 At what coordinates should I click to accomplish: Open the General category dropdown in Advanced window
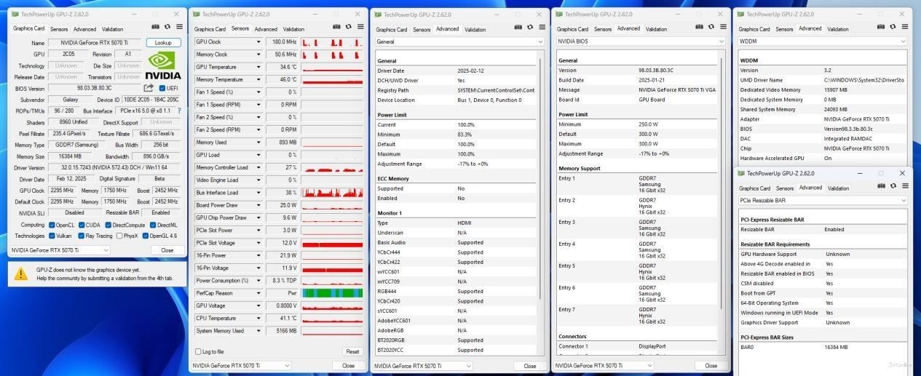click(459, 41)
